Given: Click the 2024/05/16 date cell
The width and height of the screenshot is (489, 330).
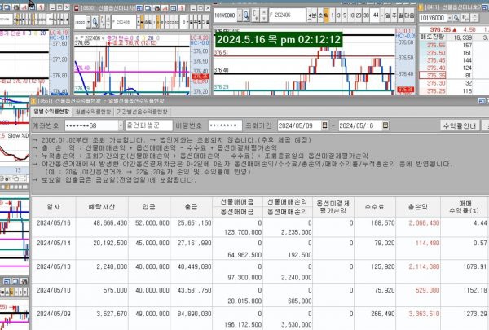Looking at the screenshot, I should click(54, 223).
